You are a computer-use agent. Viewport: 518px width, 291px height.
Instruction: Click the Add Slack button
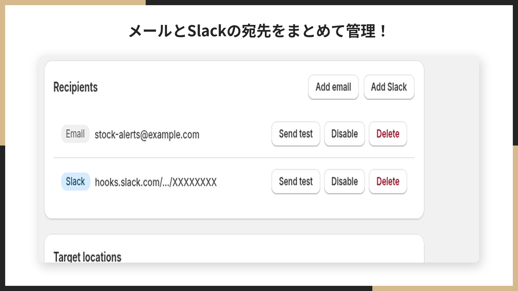389,87
